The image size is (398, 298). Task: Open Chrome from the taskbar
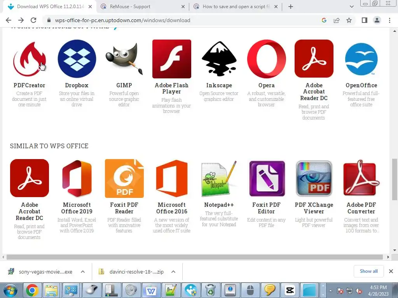pyautogui.click(x=32, y=290)
